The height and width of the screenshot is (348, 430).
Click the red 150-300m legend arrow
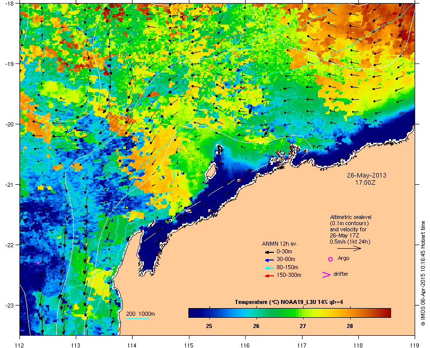pyautogui.click(x=269, y=276)
